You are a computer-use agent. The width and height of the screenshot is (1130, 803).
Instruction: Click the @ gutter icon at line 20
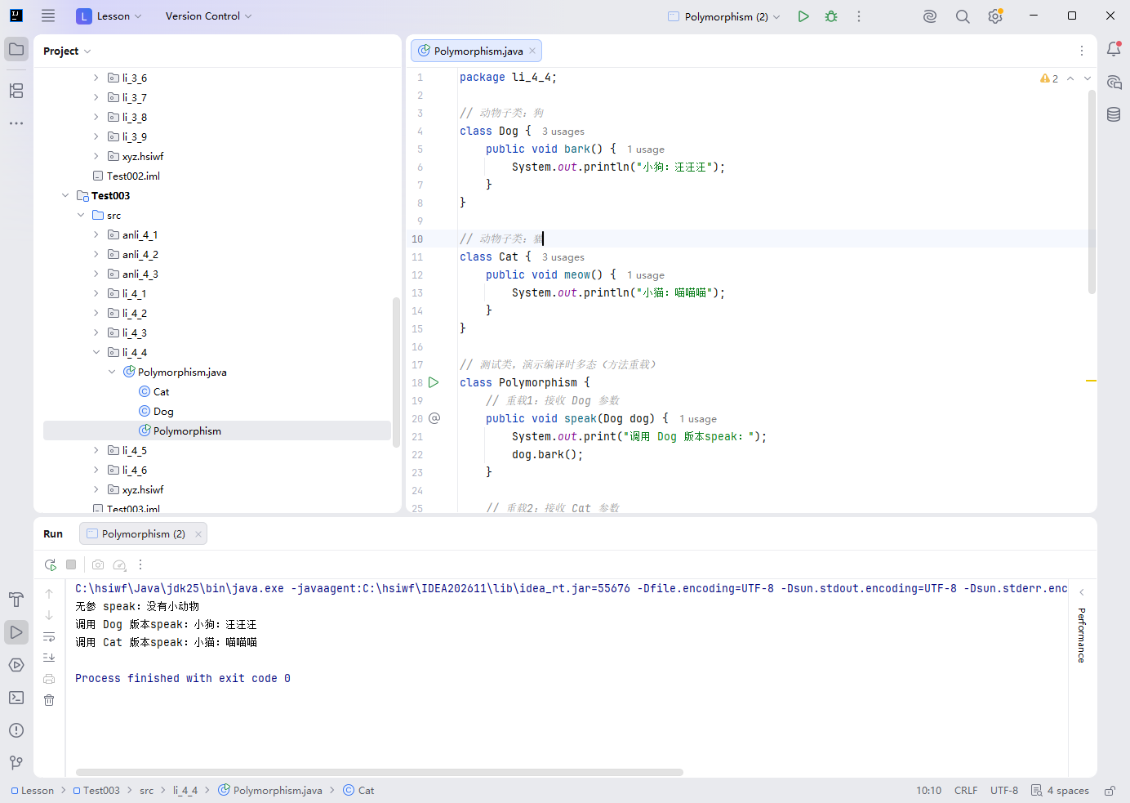coord(434,418)
